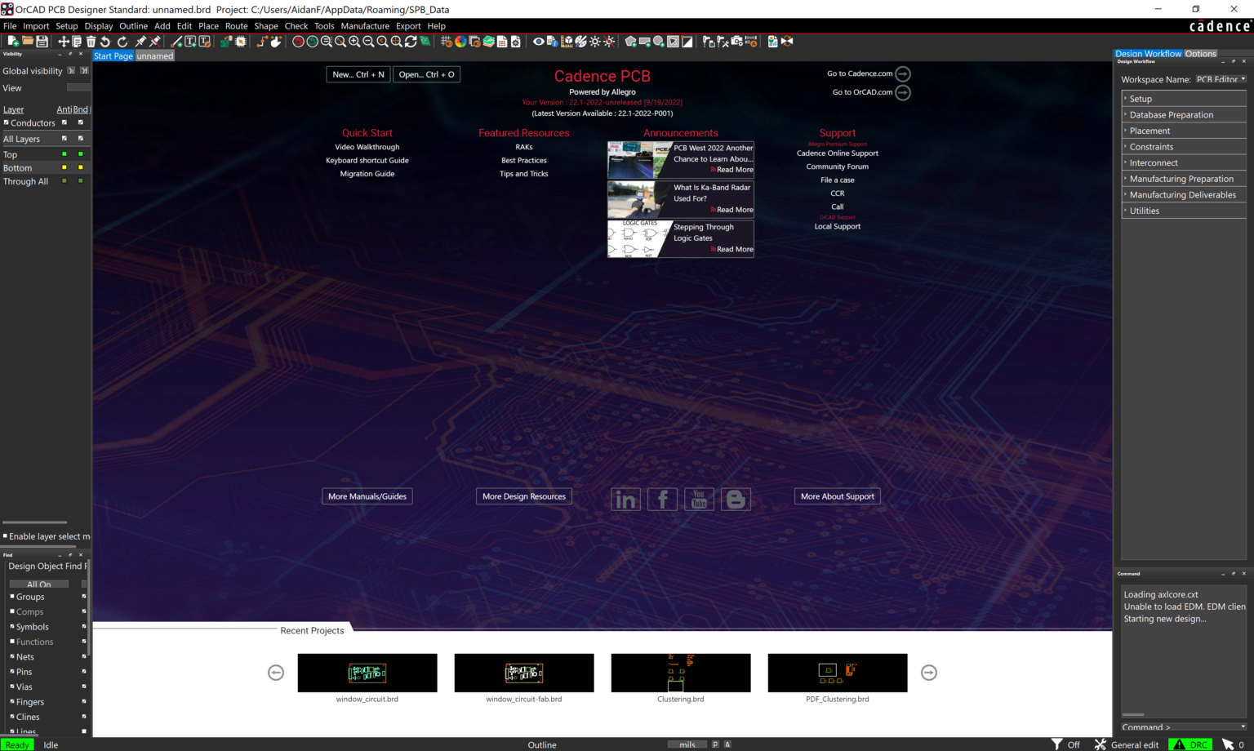
Task: Click the LinkedIn social icon
Action: (x=625, y=500)
